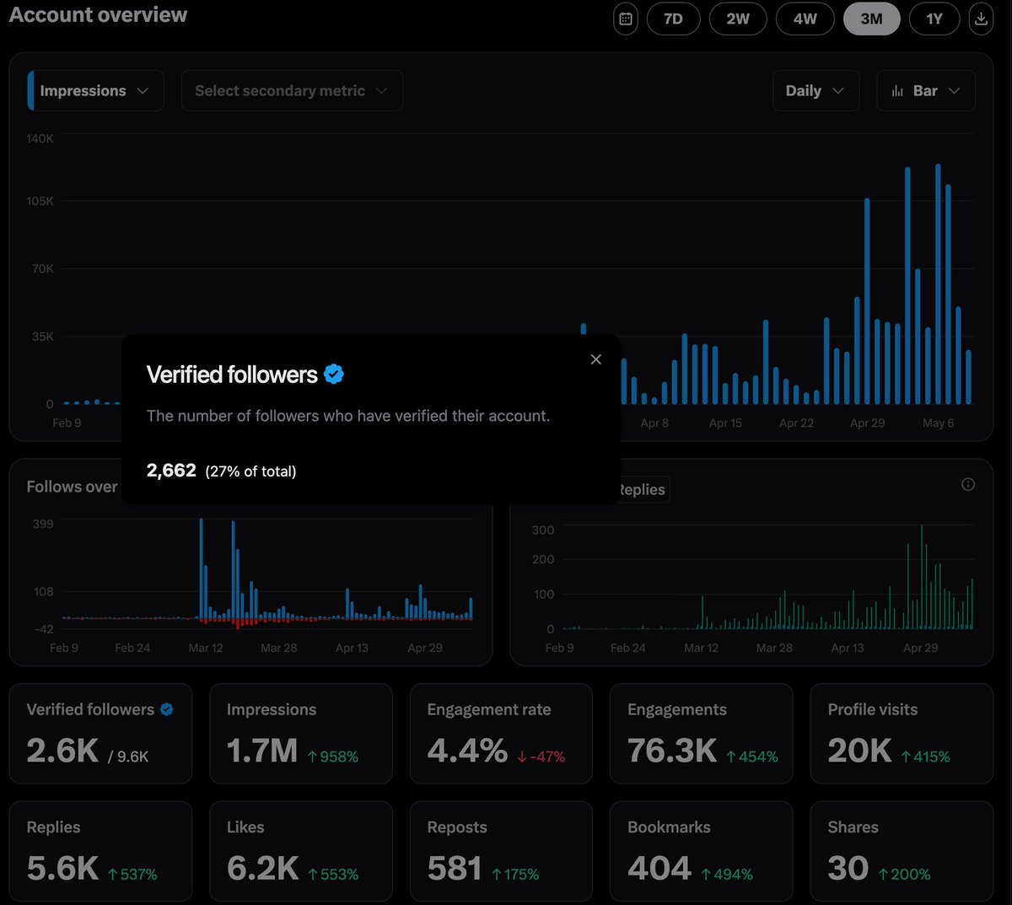Open Select secondary metric dropdown
1012x905 pixels.
[x=292, y=90]
